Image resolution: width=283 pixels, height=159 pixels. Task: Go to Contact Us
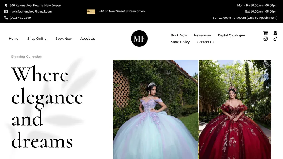pos(205,42)
